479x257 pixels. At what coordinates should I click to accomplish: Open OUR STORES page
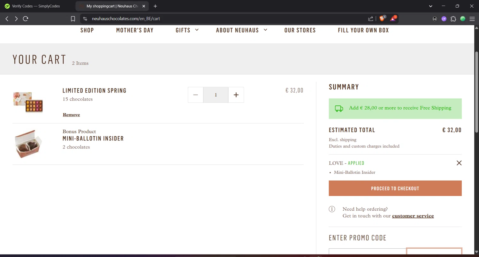click(x=300, y=30)
